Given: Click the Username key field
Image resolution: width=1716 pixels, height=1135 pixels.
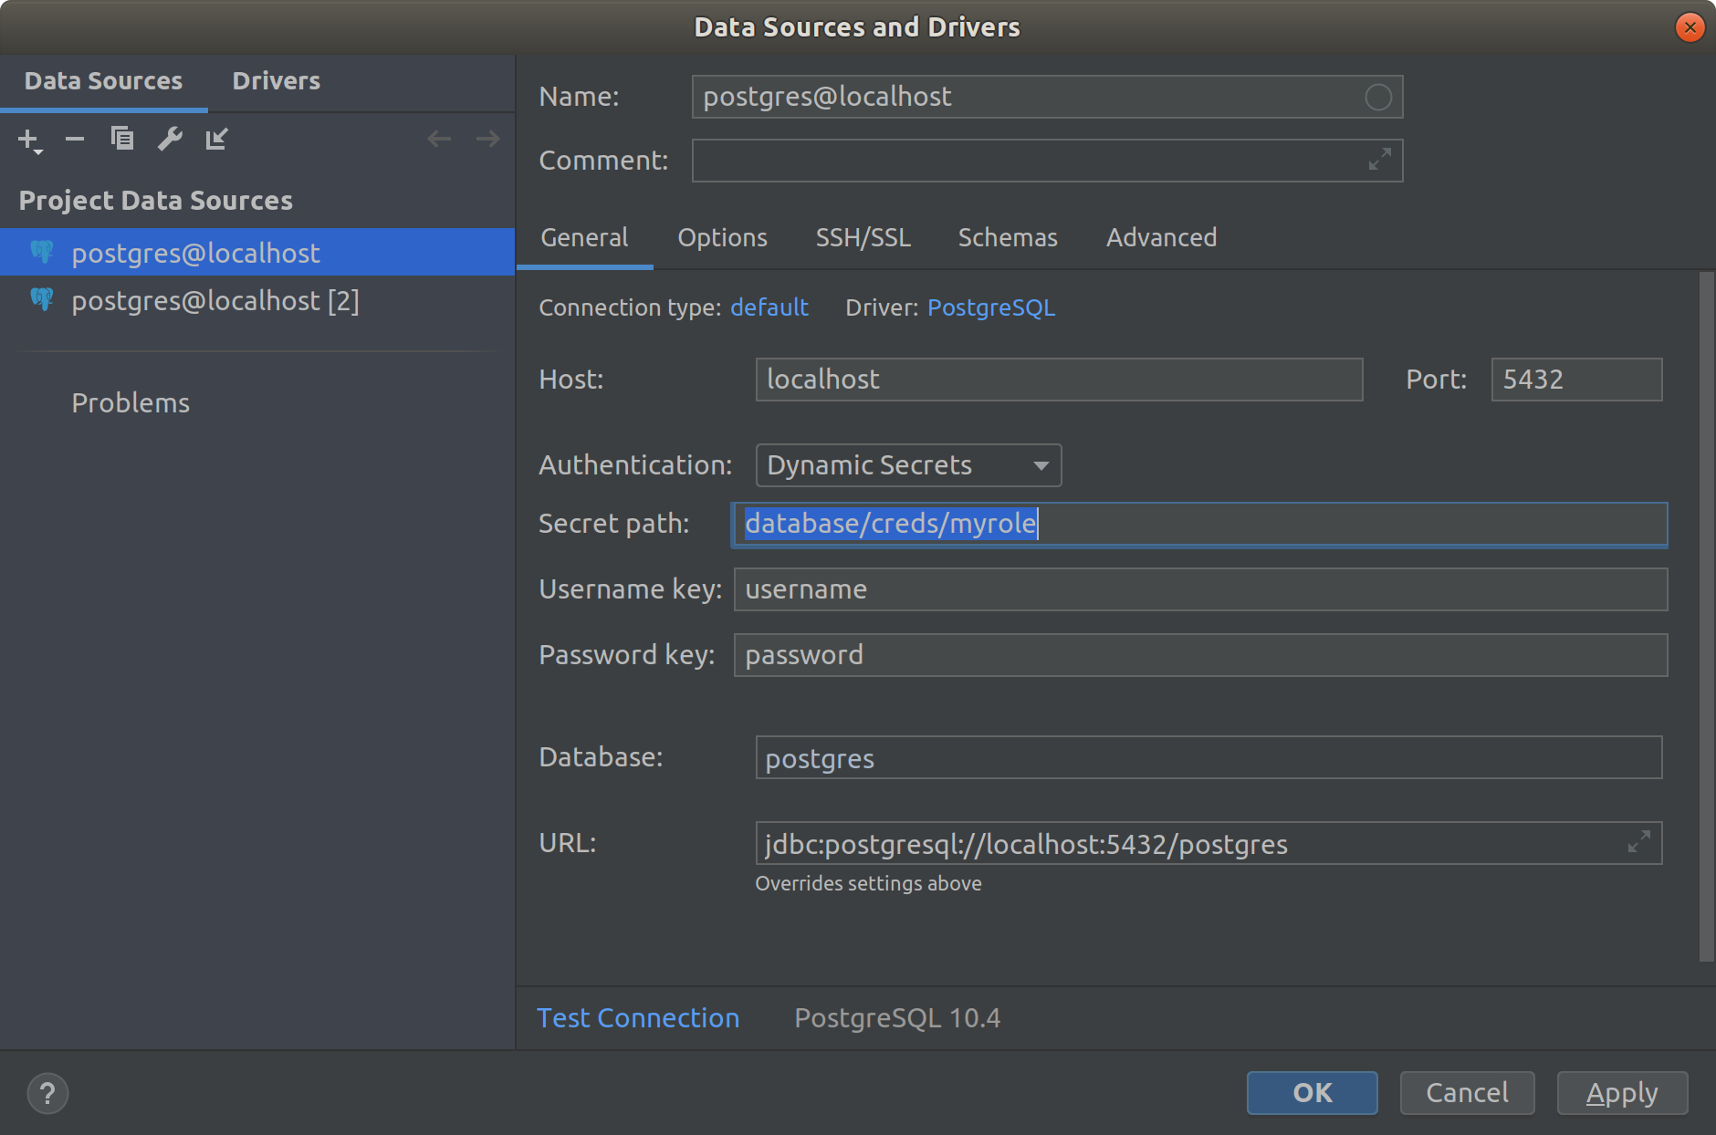Looking at the screenshot, I should [x=1200, y=589].
